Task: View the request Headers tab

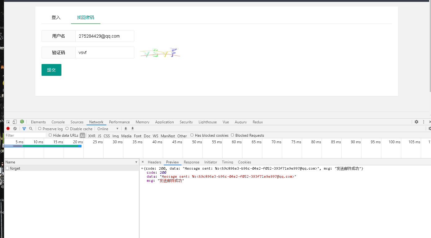Action: (x=154, y=162)
